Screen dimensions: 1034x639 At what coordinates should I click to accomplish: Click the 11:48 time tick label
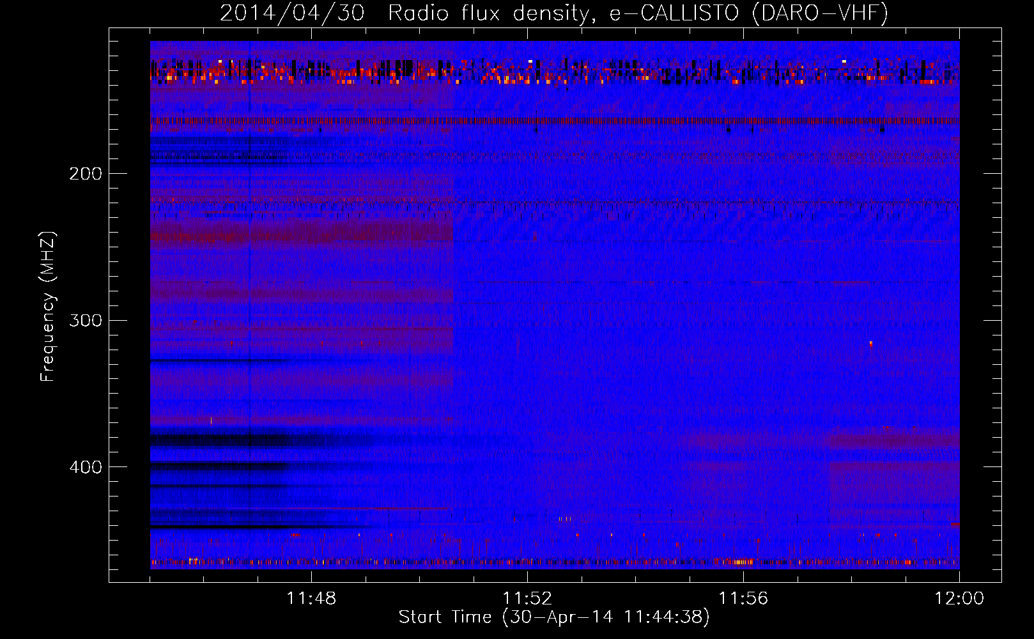pos(311,599)
